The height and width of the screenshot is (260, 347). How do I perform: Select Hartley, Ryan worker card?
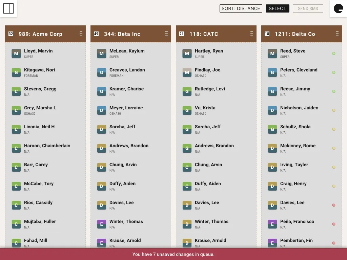[x=216, y=53]
